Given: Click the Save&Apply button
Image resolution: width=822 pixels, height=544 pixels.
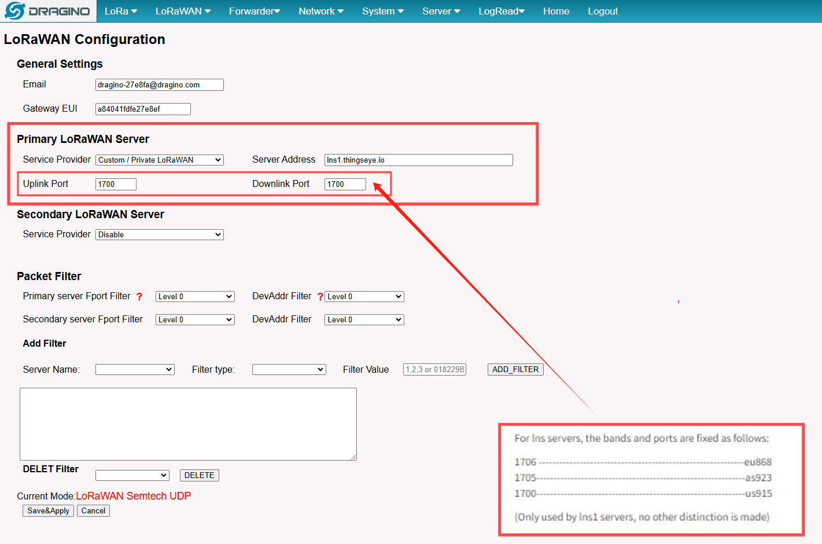Looking at the screenshot, I should click(x=48, y=511).
